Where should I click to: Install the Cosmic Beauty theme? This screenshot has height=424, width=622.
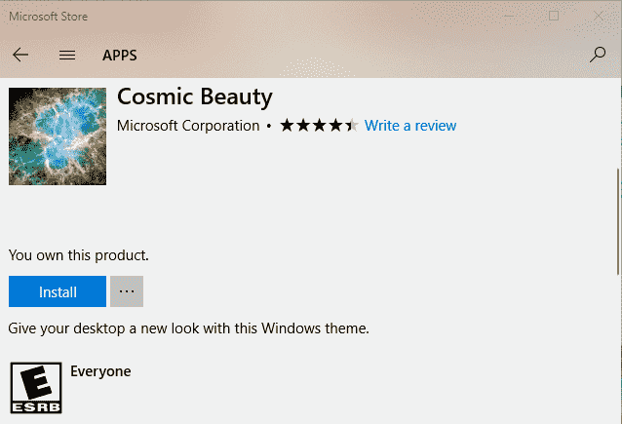(58, 291)
